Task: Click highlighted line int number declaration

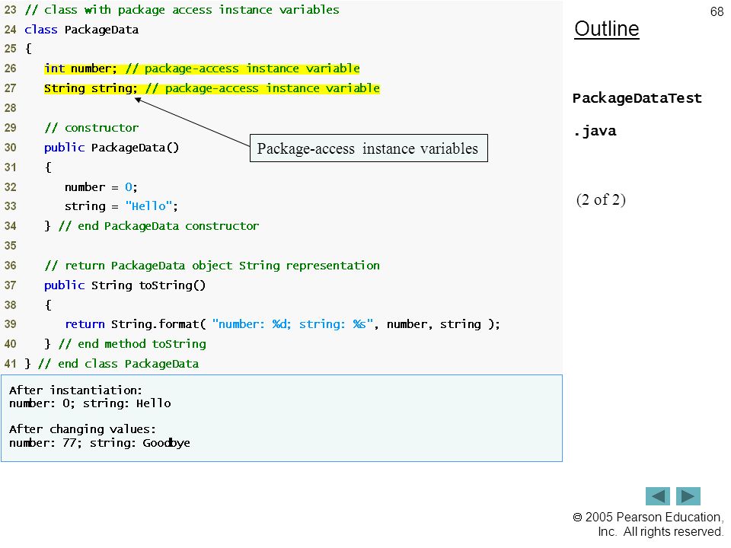Action: tap(202, 68)
